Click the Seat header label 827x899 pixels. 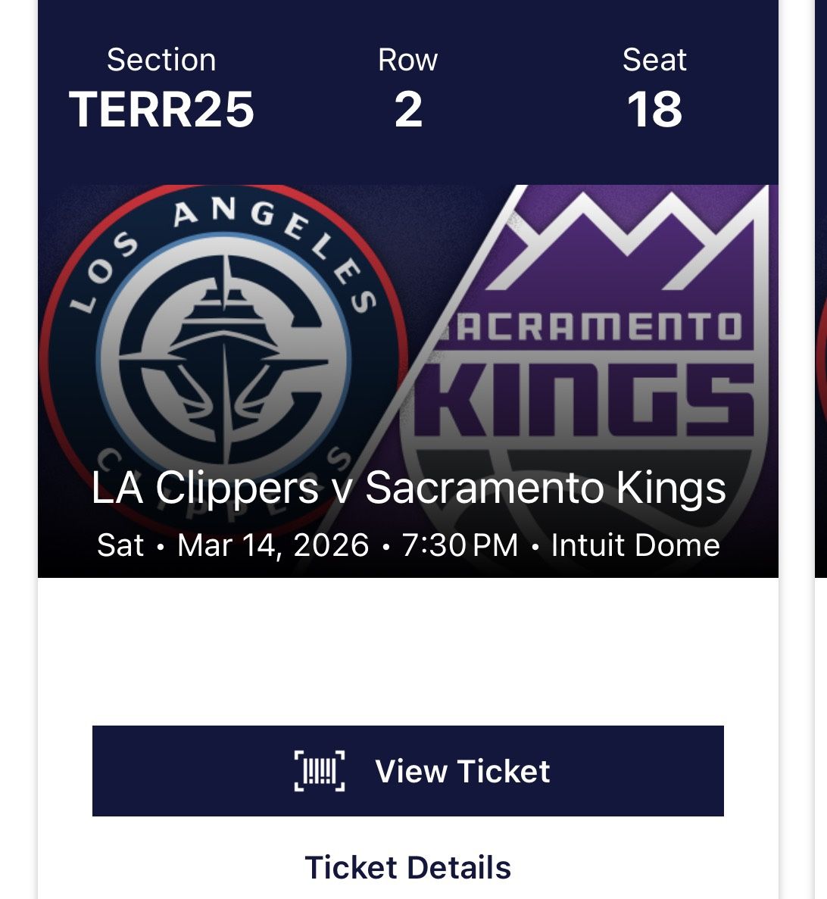coord(654,60)
